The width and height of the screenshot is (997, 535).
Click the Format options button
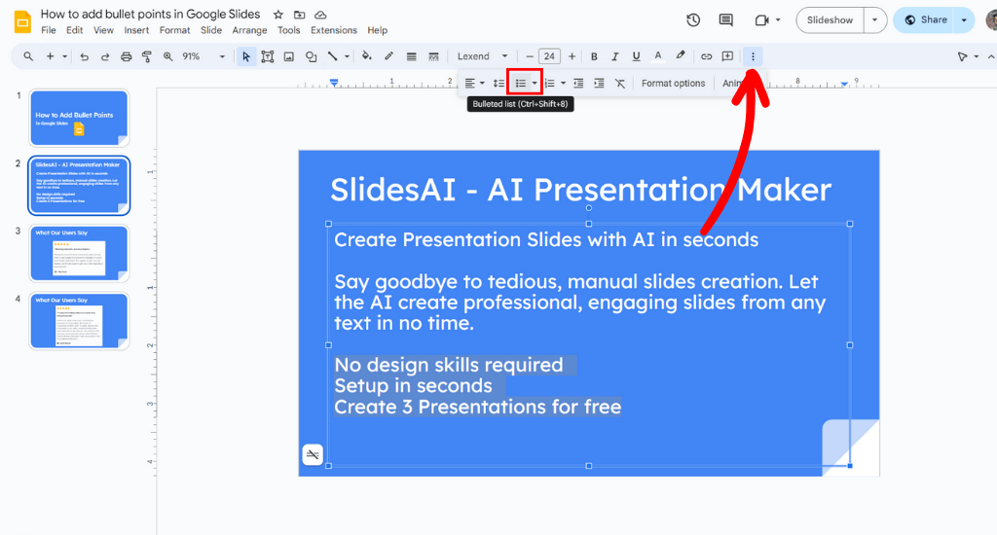[x=673, y=84]
